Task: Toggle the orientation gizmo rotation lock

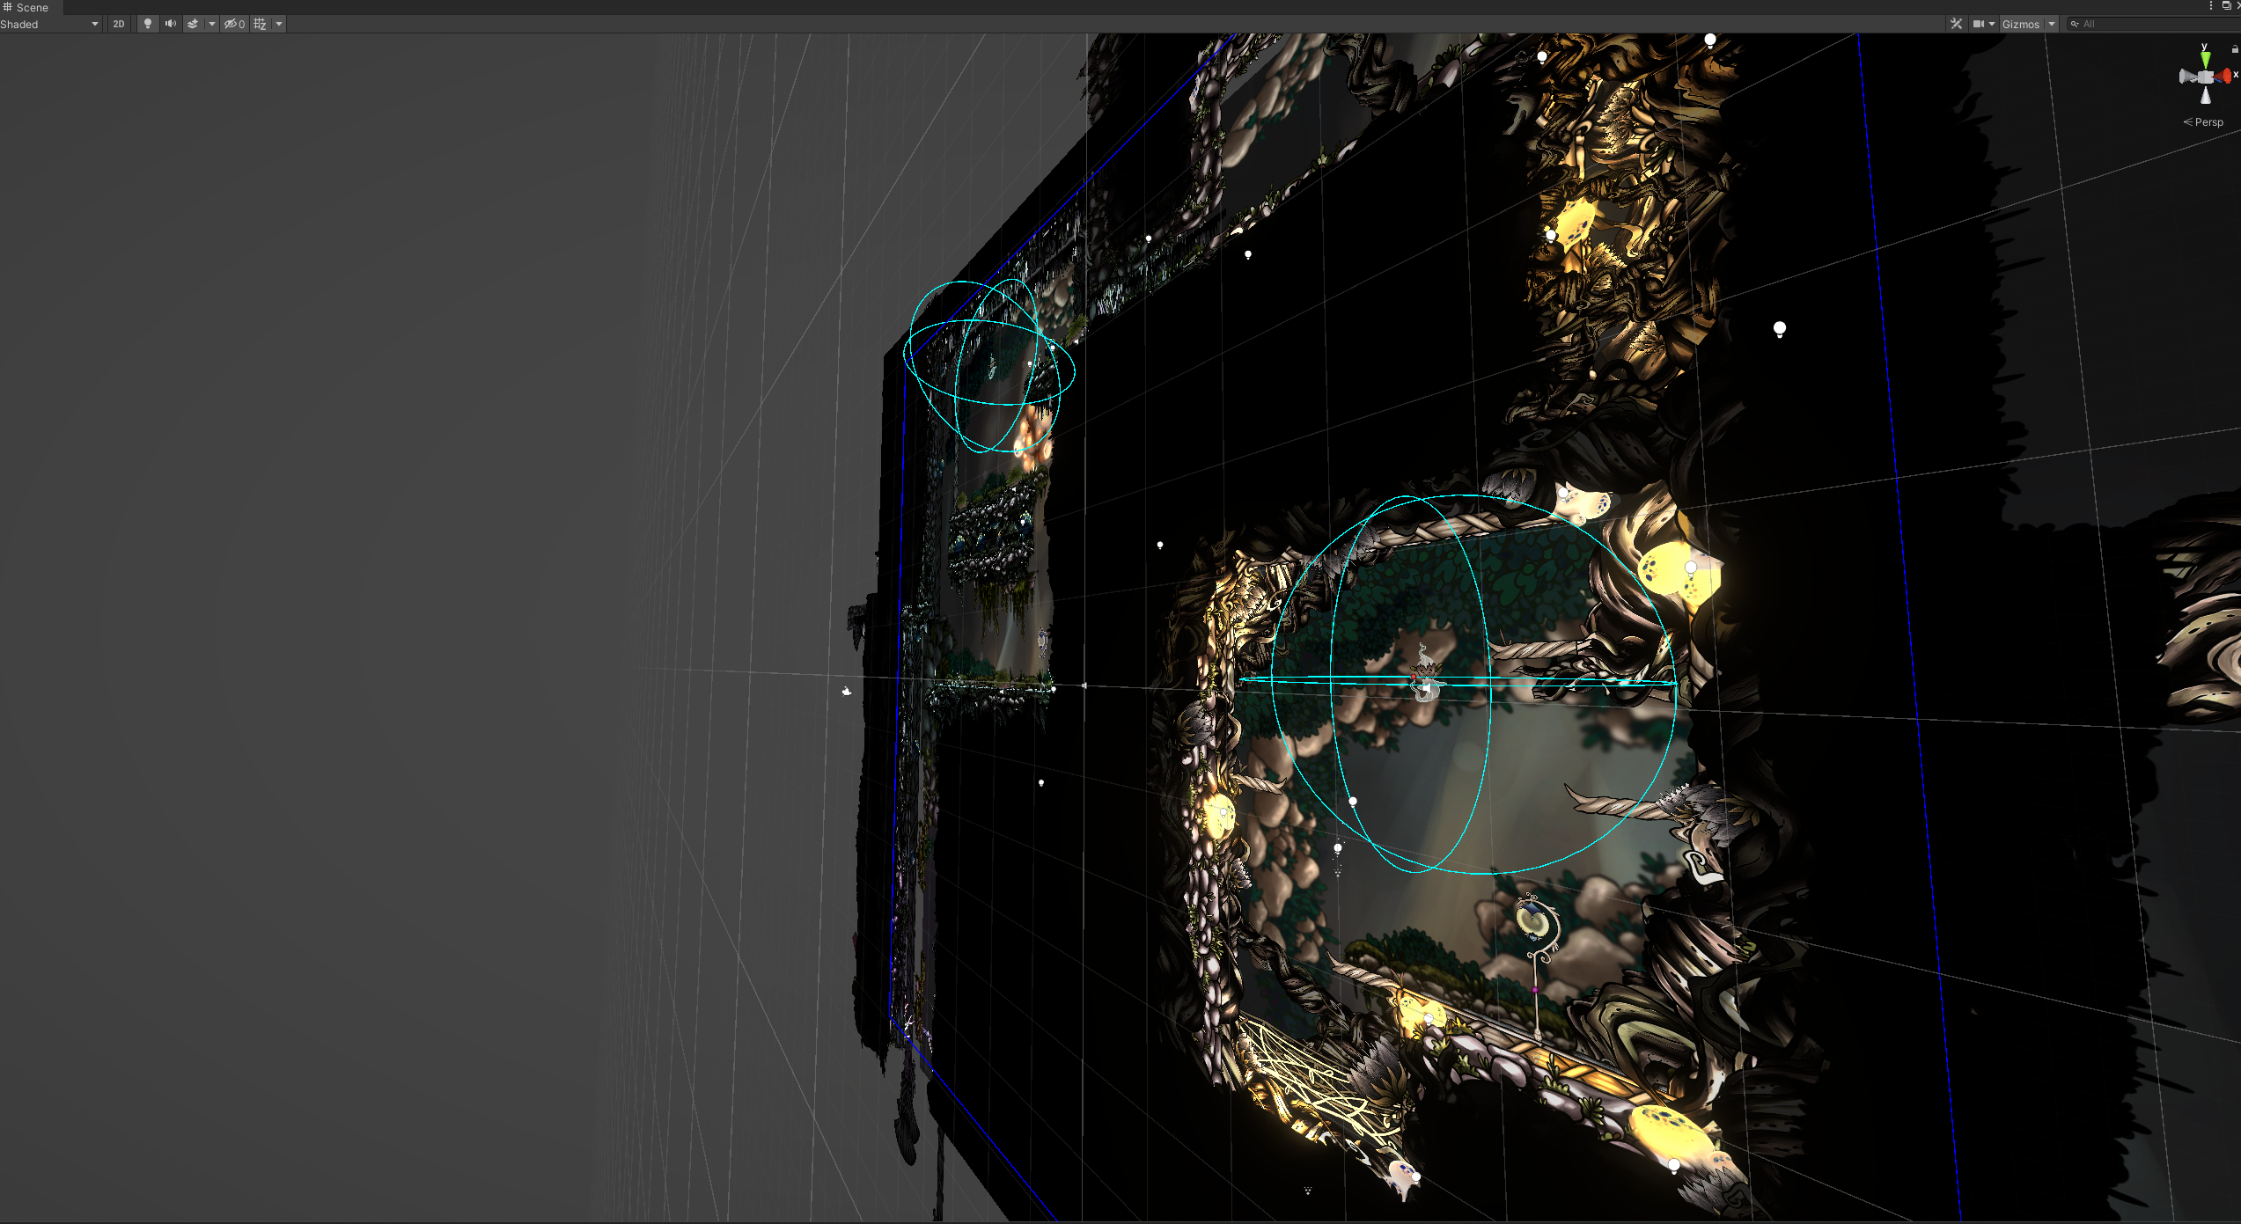Action: click(2235, 49)
